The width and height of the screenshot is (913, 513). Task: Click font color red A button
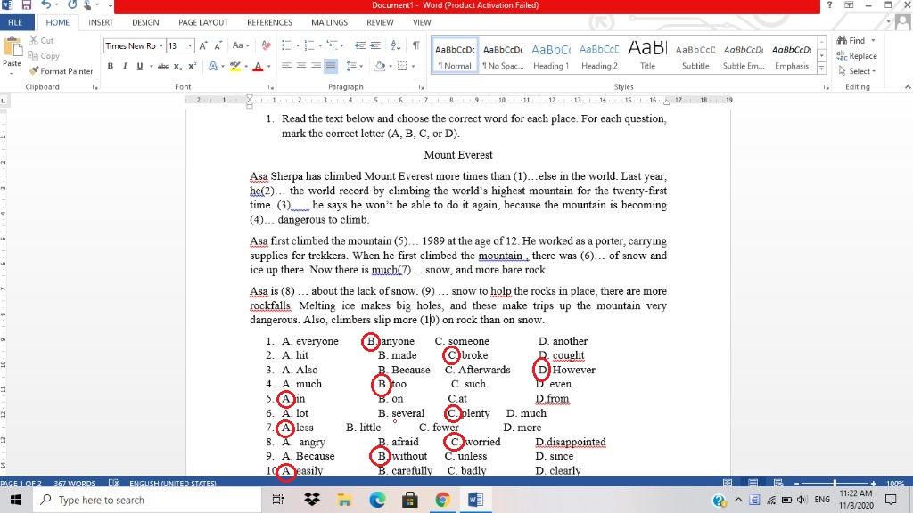(x=258, y=66)
